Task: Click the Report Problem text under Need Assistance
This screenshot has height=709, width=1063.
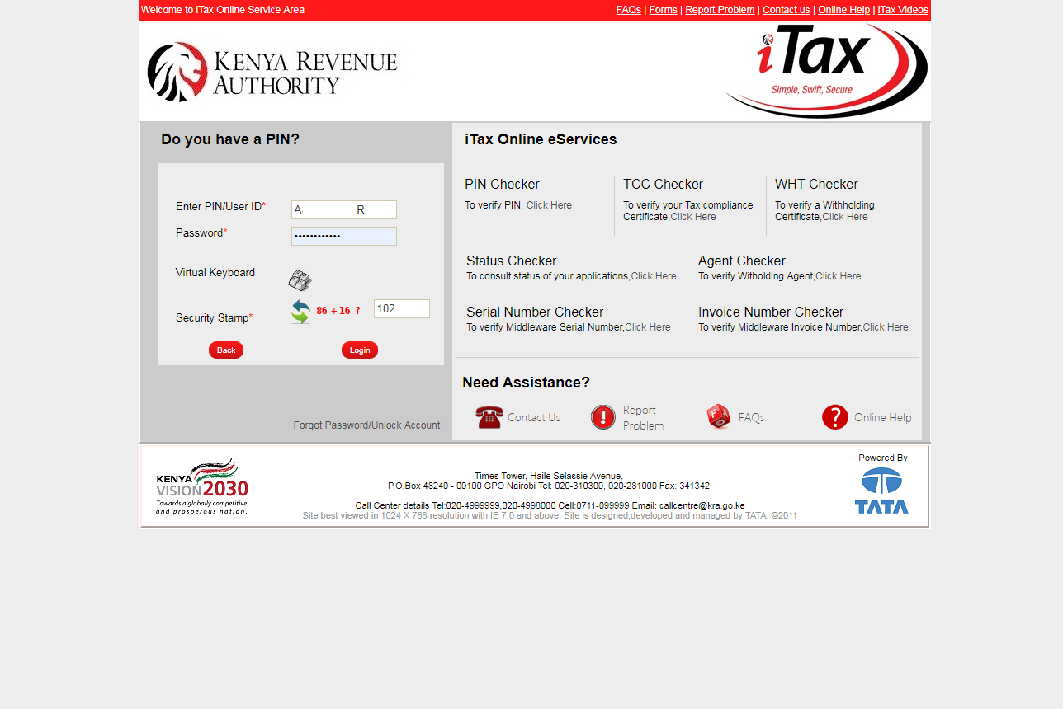Action: 644,418
